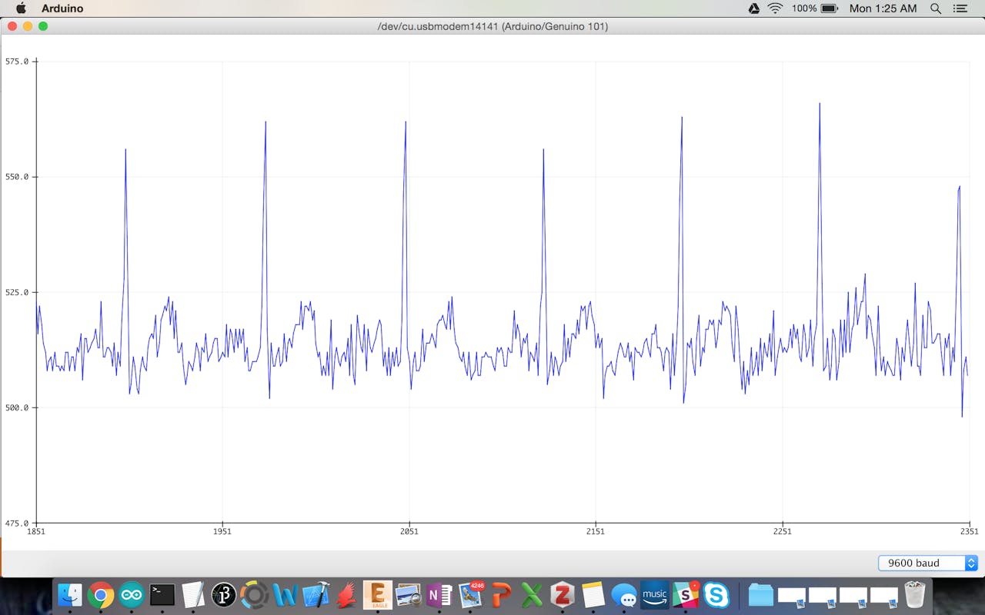Image resolution: width=985 pixels, height=615 pixels.
Task: Launch Excel from the dock
Action: point(532,594)
